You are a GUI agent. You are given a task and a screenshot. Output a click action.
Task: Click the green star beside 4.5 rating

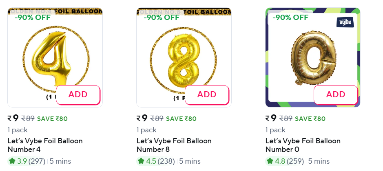[141, 161]
